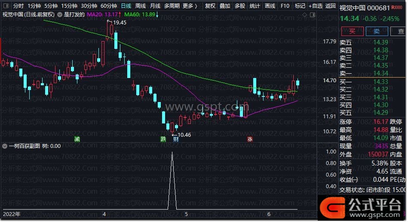Screen dimensions: 408x222
Task: Select the 1分钟 period tab
Action: point(34,6)
